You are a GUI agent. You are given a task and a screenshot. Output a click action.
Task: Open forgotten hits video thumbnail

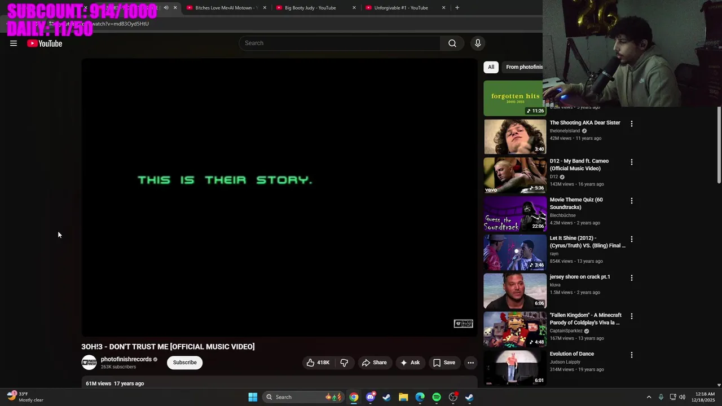click(513, 98)
